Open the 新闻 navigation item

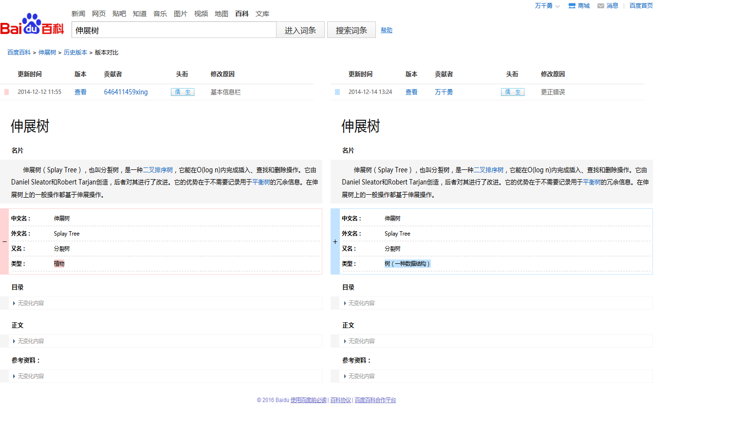(x=78, y=14)
